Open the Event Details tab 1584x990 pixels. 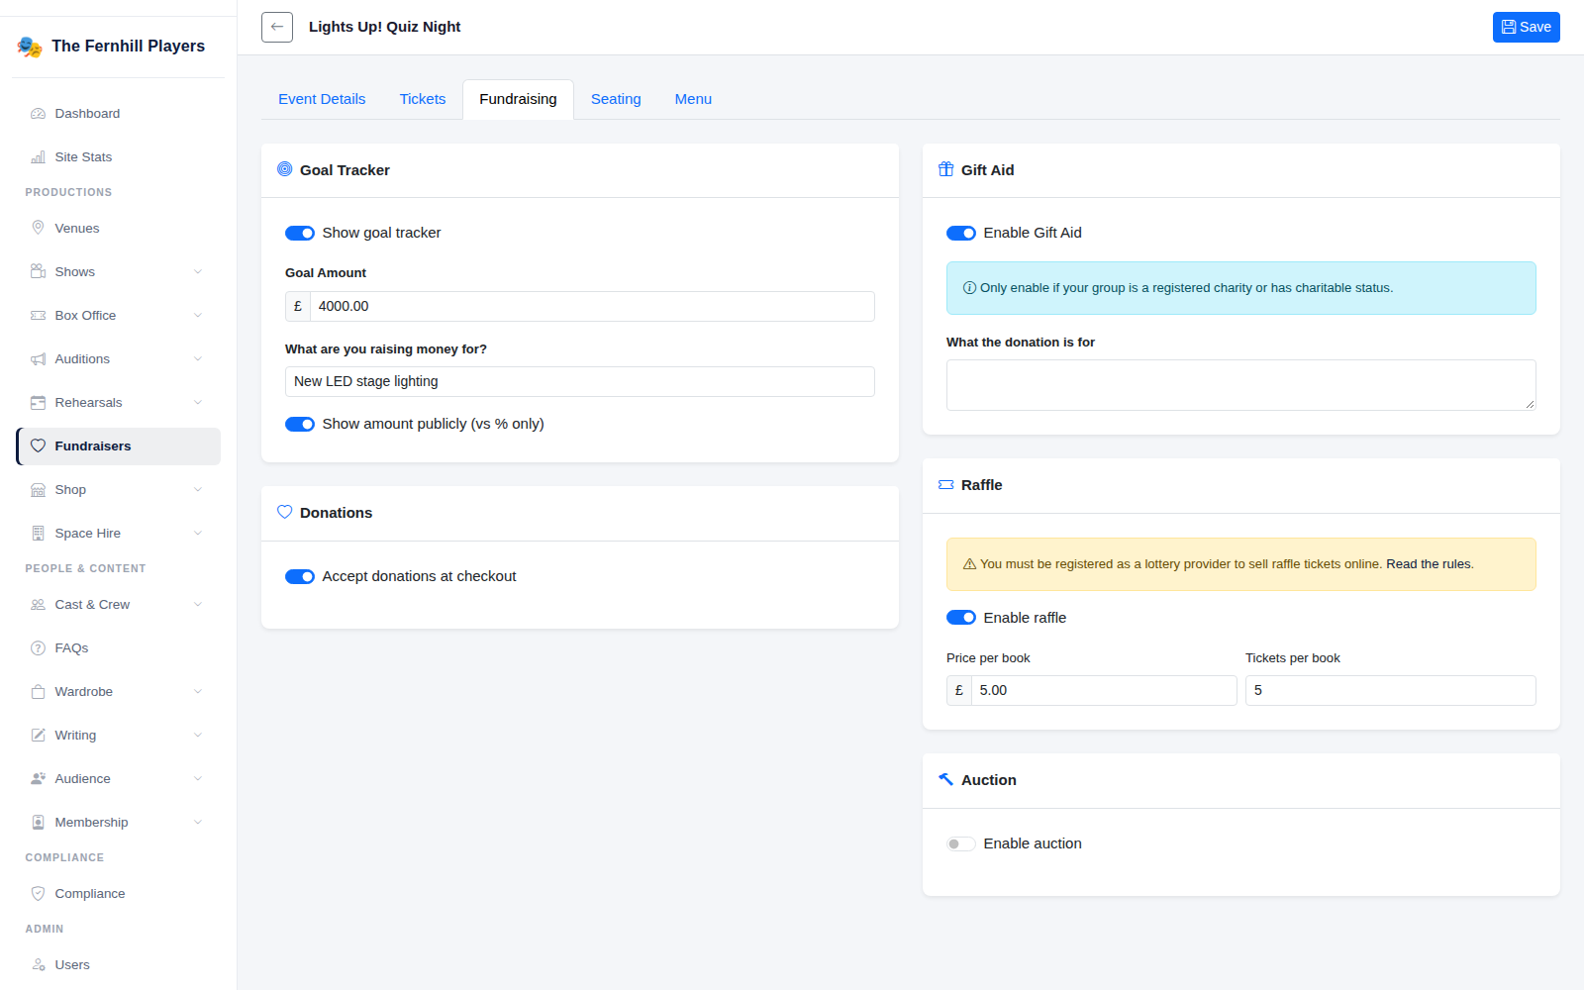322,99
